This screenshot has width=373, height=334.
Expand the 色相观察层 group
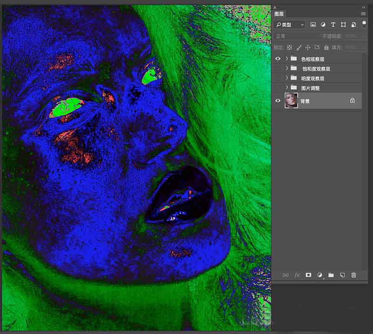pos(287,59)
